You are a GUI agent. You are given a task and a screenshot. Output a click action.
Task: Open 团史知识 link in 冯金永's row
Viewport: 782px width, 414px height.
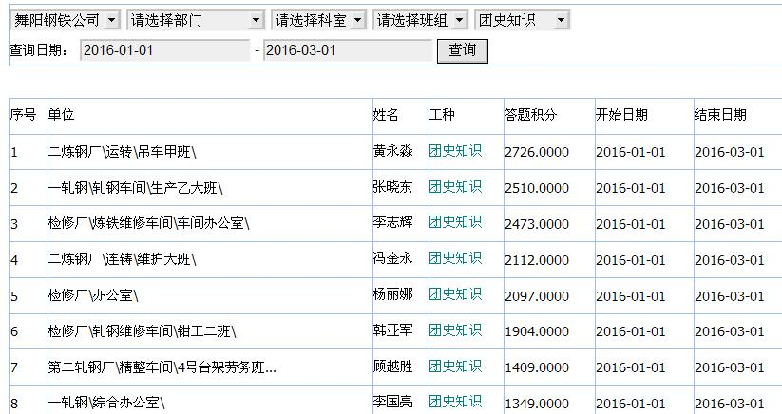455,258
